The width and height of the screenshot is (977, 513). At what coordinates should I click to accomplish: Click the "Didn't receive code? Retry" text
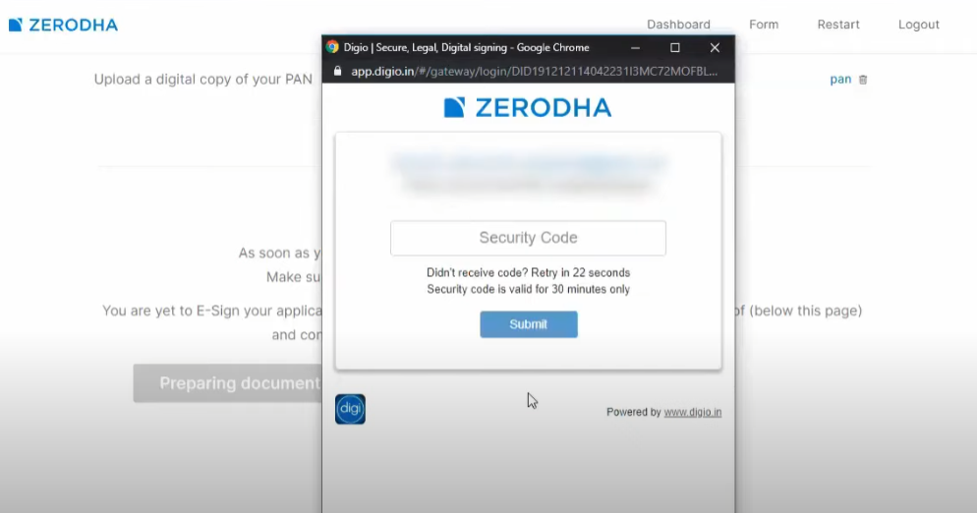click(528, 272)
